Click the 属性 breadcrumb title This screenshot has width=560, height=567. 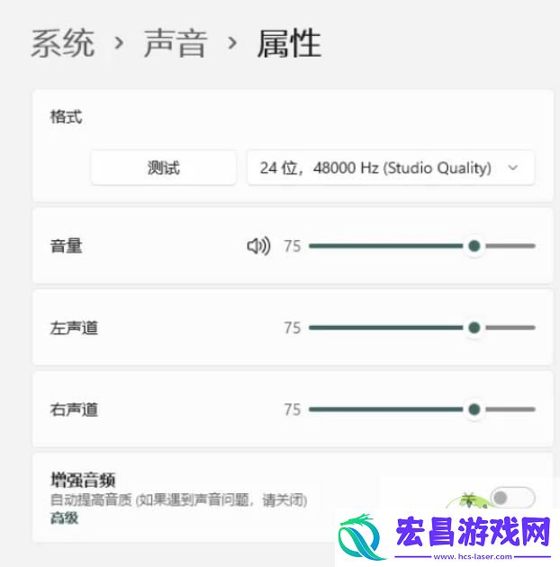289,43
